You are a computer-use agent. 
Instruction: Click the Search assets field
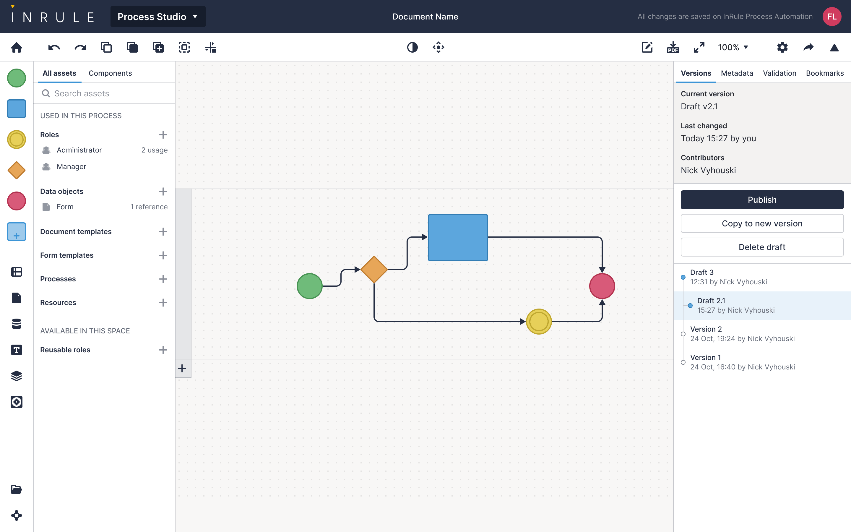(104, 93)
